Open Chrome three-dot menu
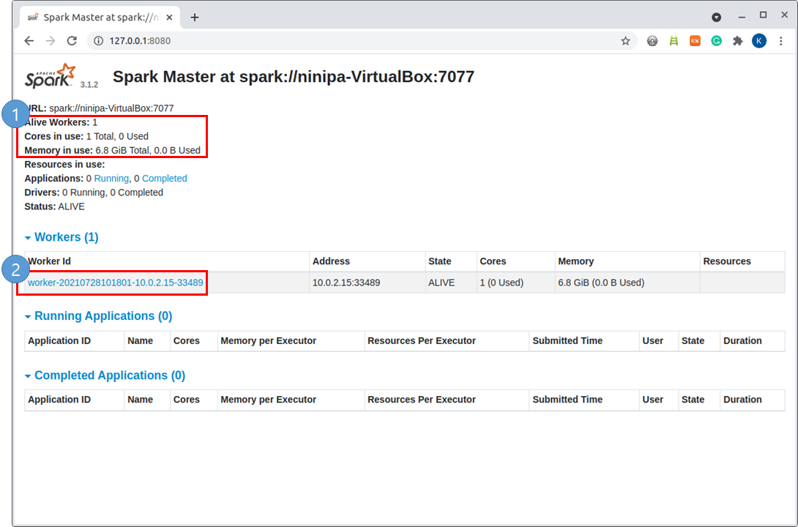The width and height of the screenshot is (798, 527). click(780, 41)
